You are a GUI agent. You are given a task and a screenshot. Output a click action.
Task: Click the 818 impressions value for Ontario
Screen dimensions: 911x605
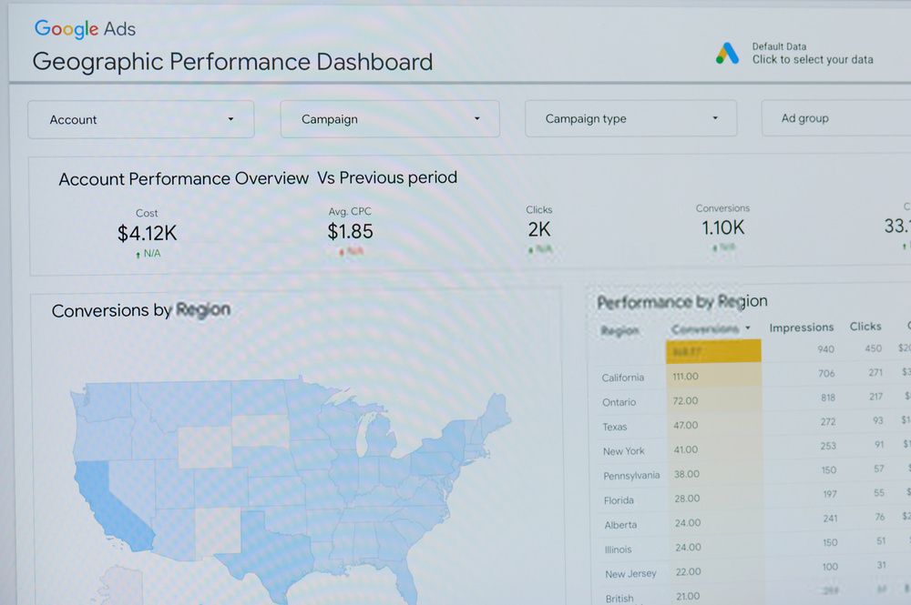[828, 398]
